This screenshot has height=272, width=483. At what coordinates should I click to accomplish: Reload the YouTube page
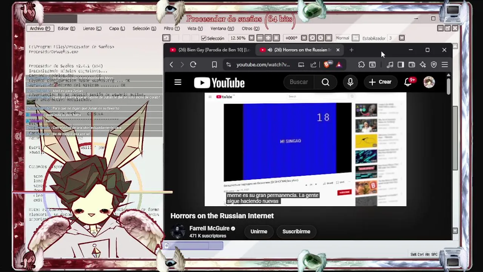[x=193, y=65]
